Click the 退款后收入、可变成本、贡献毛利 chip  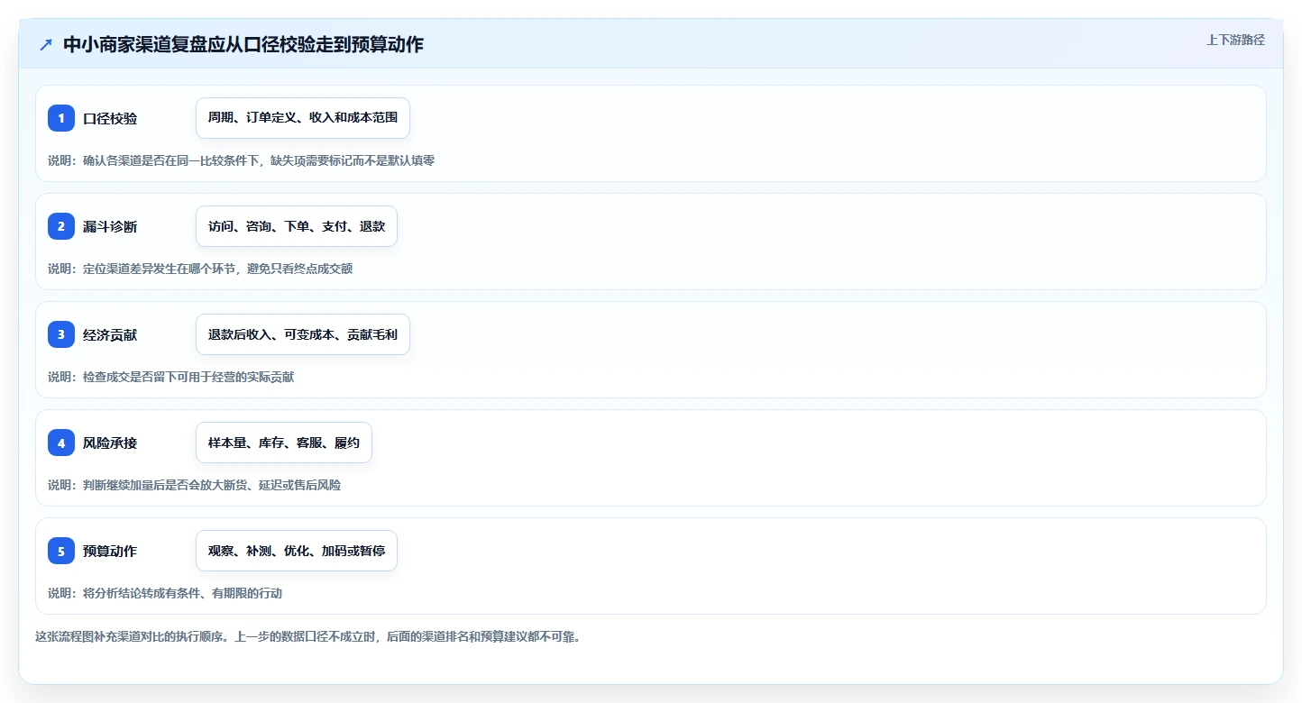click(x=303, y=334)
